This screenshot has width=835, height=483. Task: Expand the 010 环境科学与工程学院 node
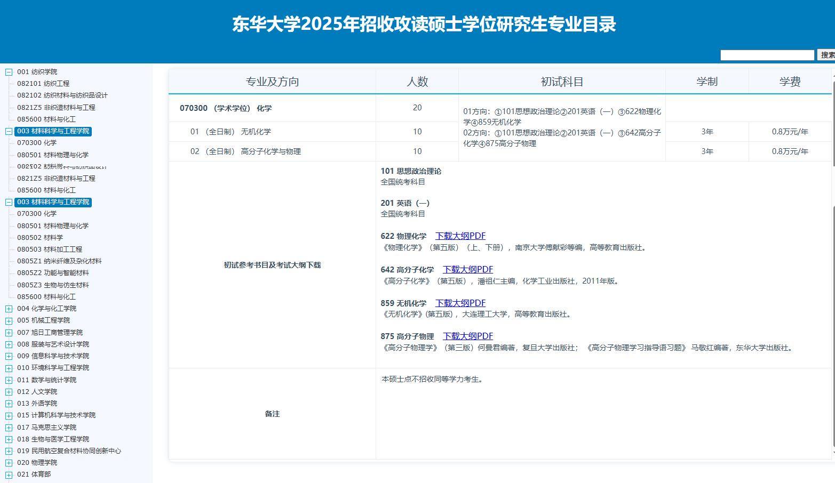click(9, 368)
